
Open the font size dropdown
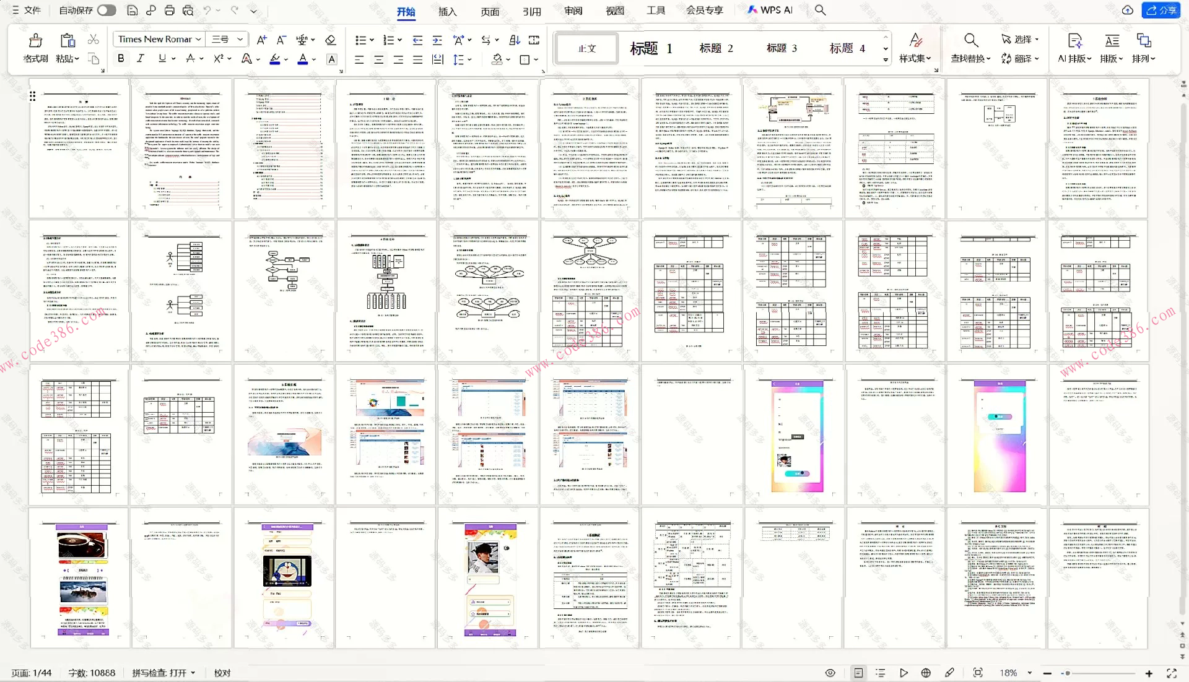point(240,39)
